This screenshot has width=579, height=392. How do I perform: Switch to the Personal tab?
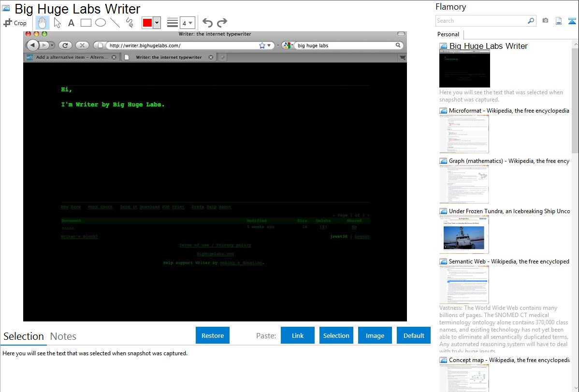(x=448, y=34)
